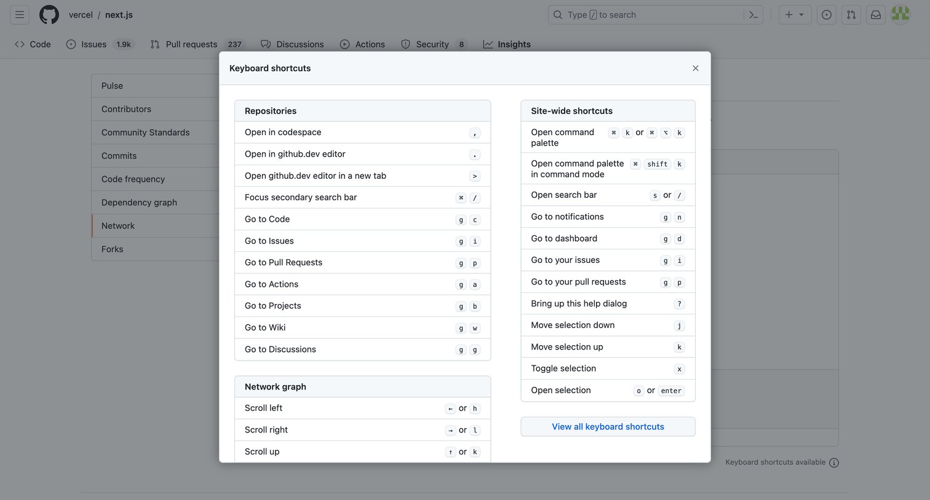Open Community Standards in the sidebar
Viewport: 930px width, 500px height.
click(155, 133)
